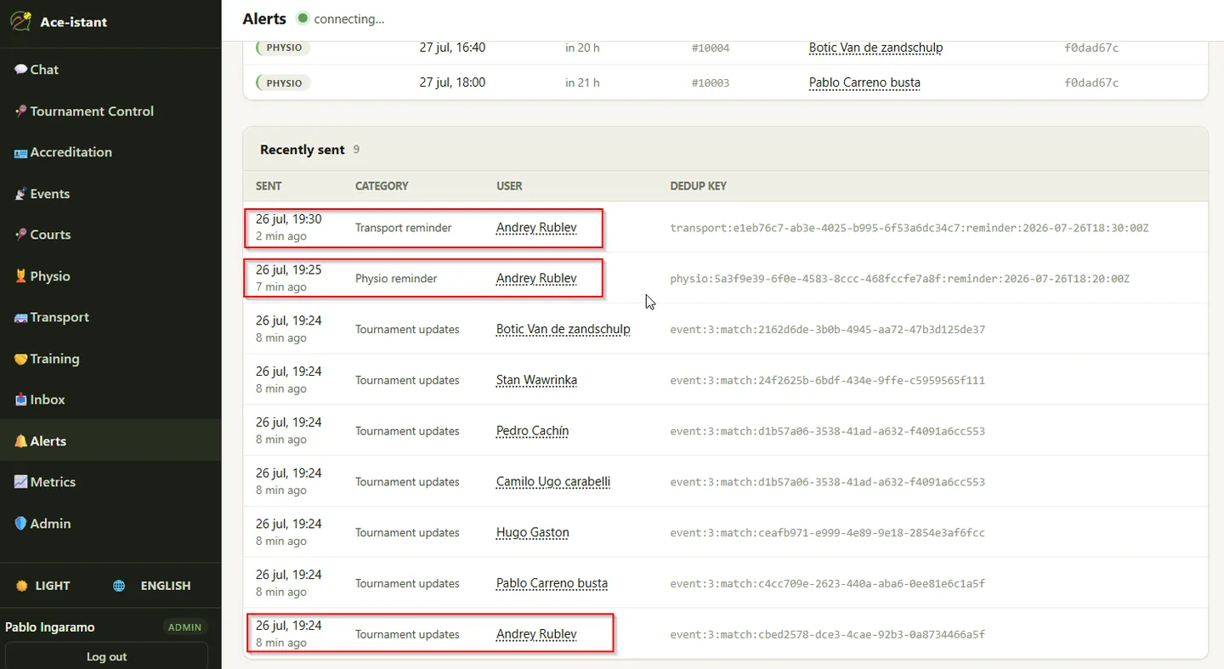Click ID #10003 in scheduled list
Viewport: 1224px width, 669px height.
tap(710, 83)
